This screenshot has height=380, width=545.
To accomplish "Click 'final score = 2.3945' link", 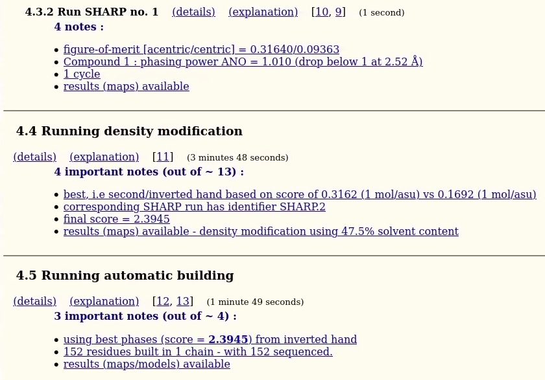I will [116, 219].
